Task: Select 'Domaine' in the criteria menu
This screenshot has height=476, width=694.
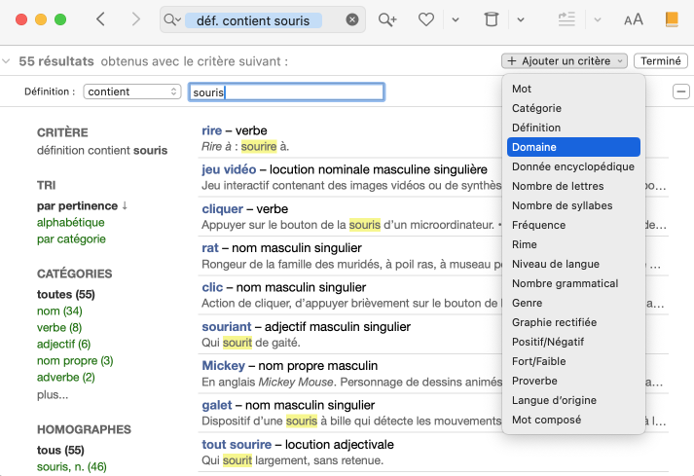Action: click(573, 147)
